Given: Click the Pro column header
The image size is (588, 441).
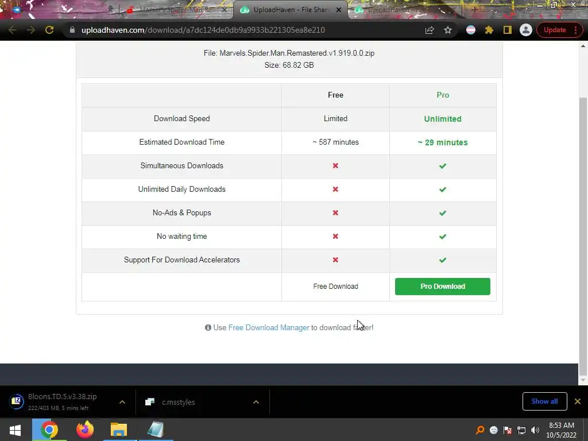Looking at the screenshot, I should click(x=443, y=95).
